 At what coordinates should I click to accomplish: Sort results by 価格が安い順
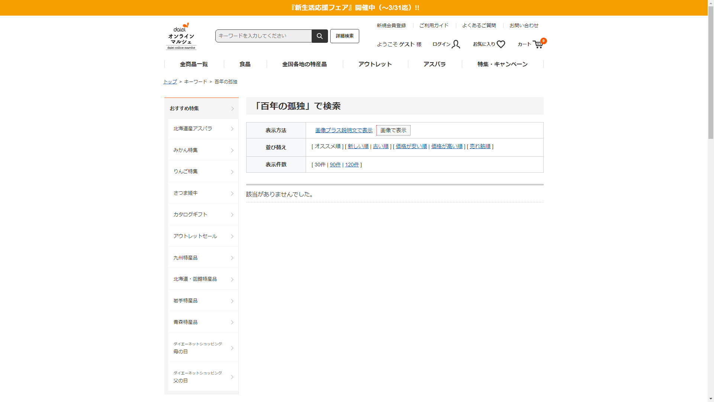coord(411,146)
